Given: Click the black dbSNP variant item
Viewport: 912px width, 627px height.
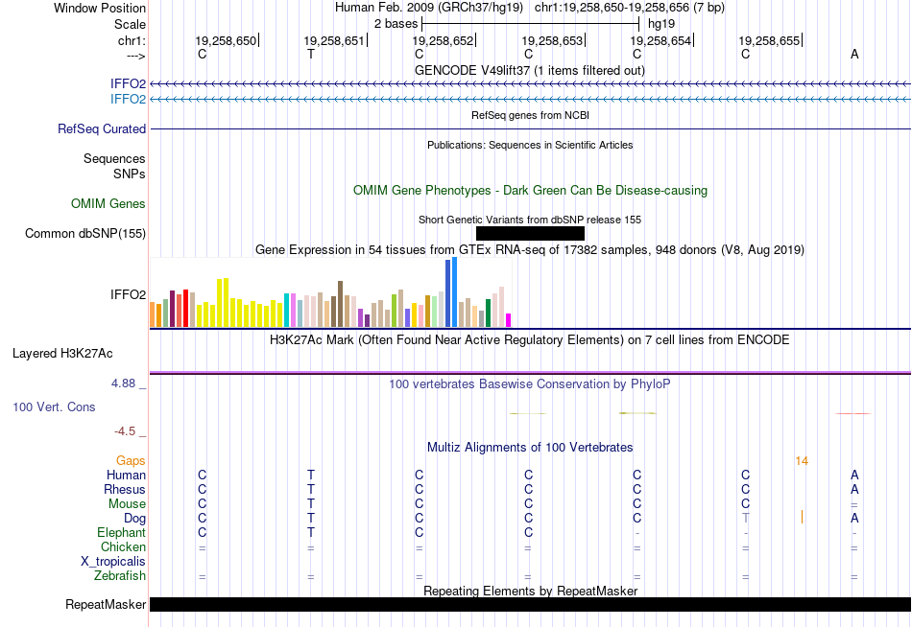Looking at the screenshot, I should point(530,234).
